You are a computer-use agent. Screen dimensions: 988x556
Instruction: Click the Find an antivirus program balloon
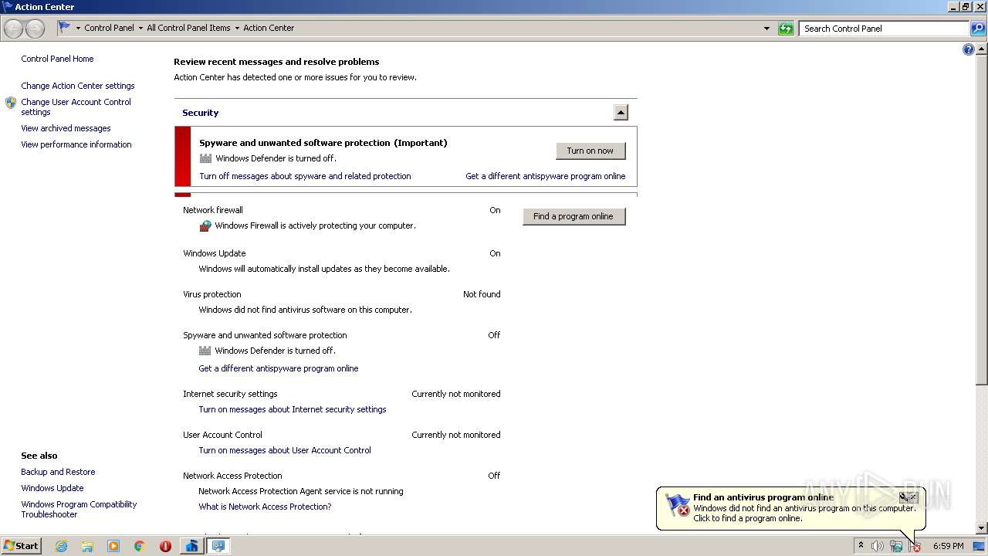[790, 508]
